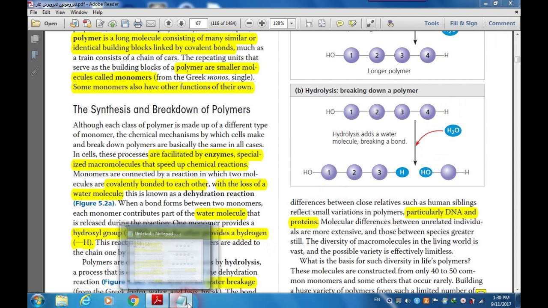
Task: Click the EN language indicator in taskbar
Action: [377, 300]
